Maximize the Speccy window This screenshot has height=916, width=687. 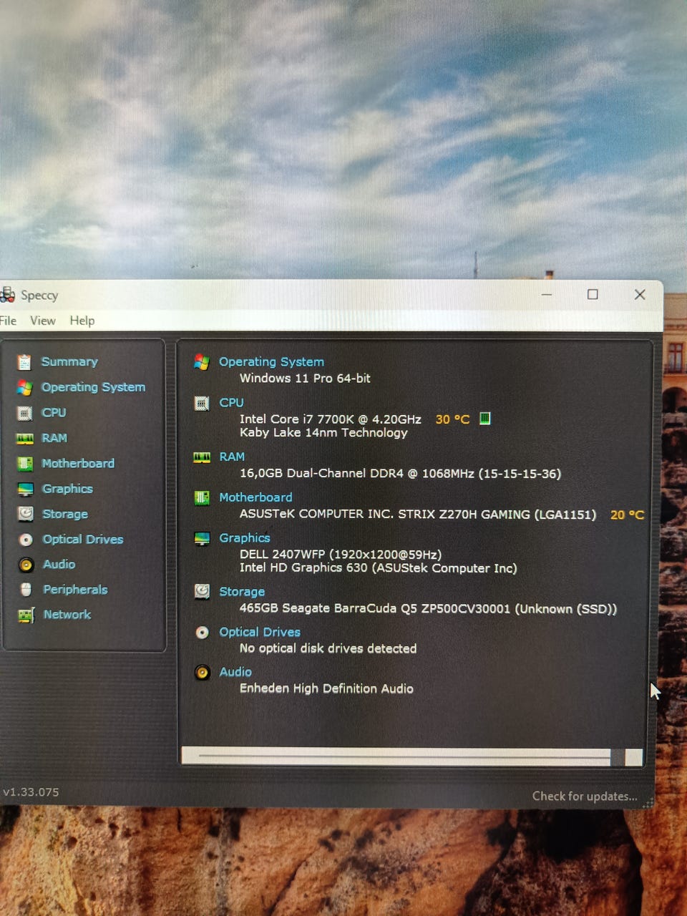593,294
